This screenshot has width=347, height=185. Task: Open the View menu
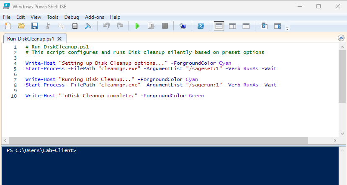[36, 17]
